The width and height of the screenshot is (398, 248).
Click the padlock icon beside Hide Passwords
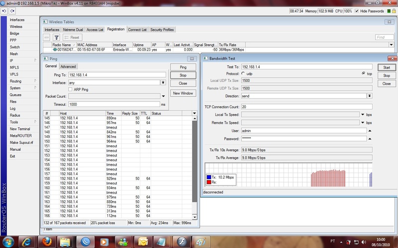coord(394,11)
